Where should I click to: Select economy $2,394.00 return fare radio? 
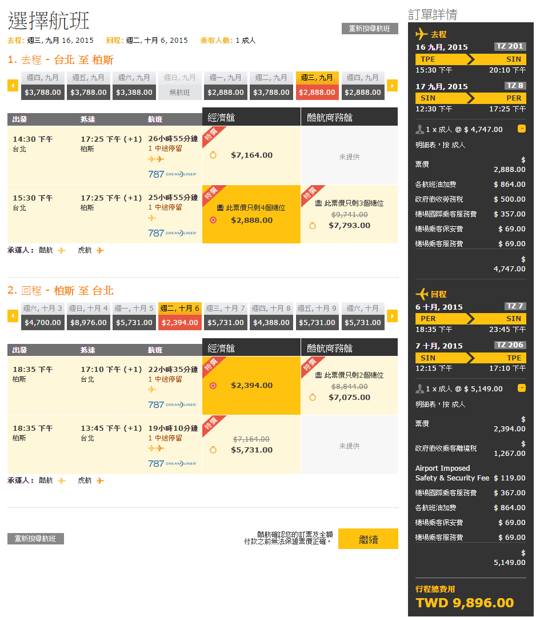tap(213, 386)
